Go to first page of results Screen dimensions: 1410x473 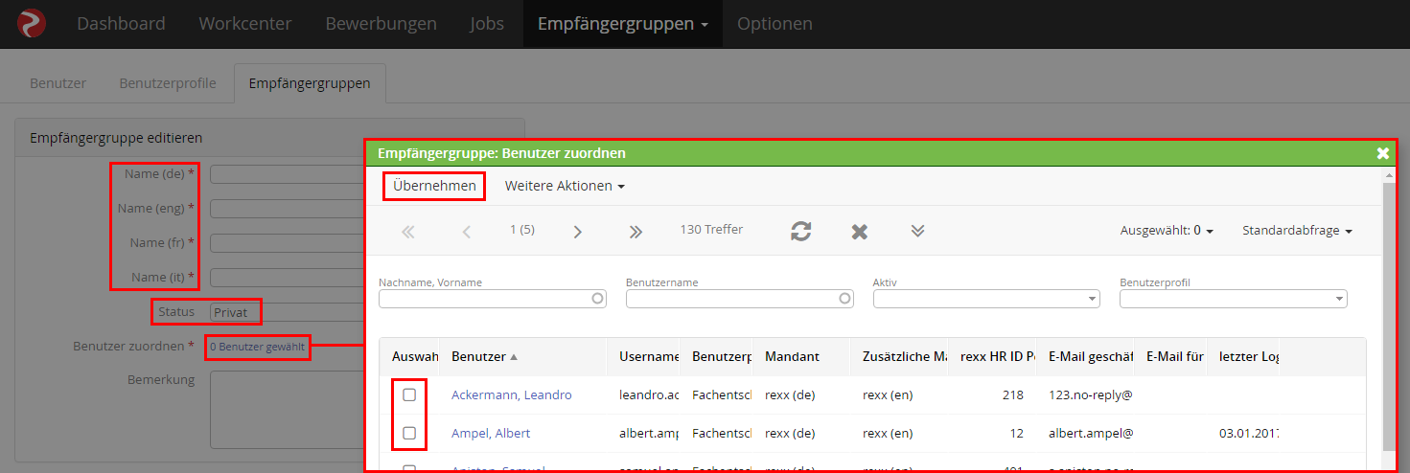point(407,231)
